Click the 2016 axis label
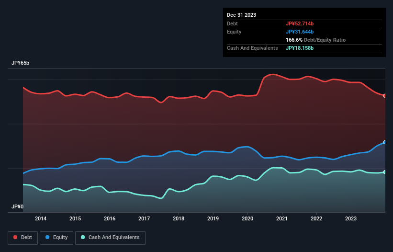This screenshot has width=393, height=252. tap(110, 218)
